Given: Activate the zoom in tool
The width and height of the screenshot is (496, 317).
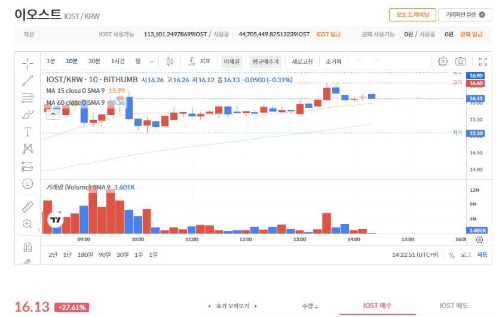Looking at the screenshot, I should click(x=27, y=224).
